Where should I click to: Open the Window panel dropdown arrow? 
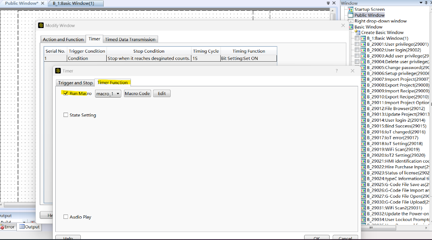click(x=421, y=3)
